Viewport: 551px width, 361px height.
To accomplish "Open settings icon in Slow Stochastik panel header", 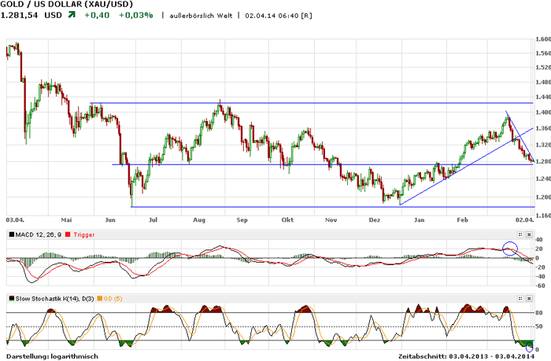I will pyautogui.click(x=520, y=299).
